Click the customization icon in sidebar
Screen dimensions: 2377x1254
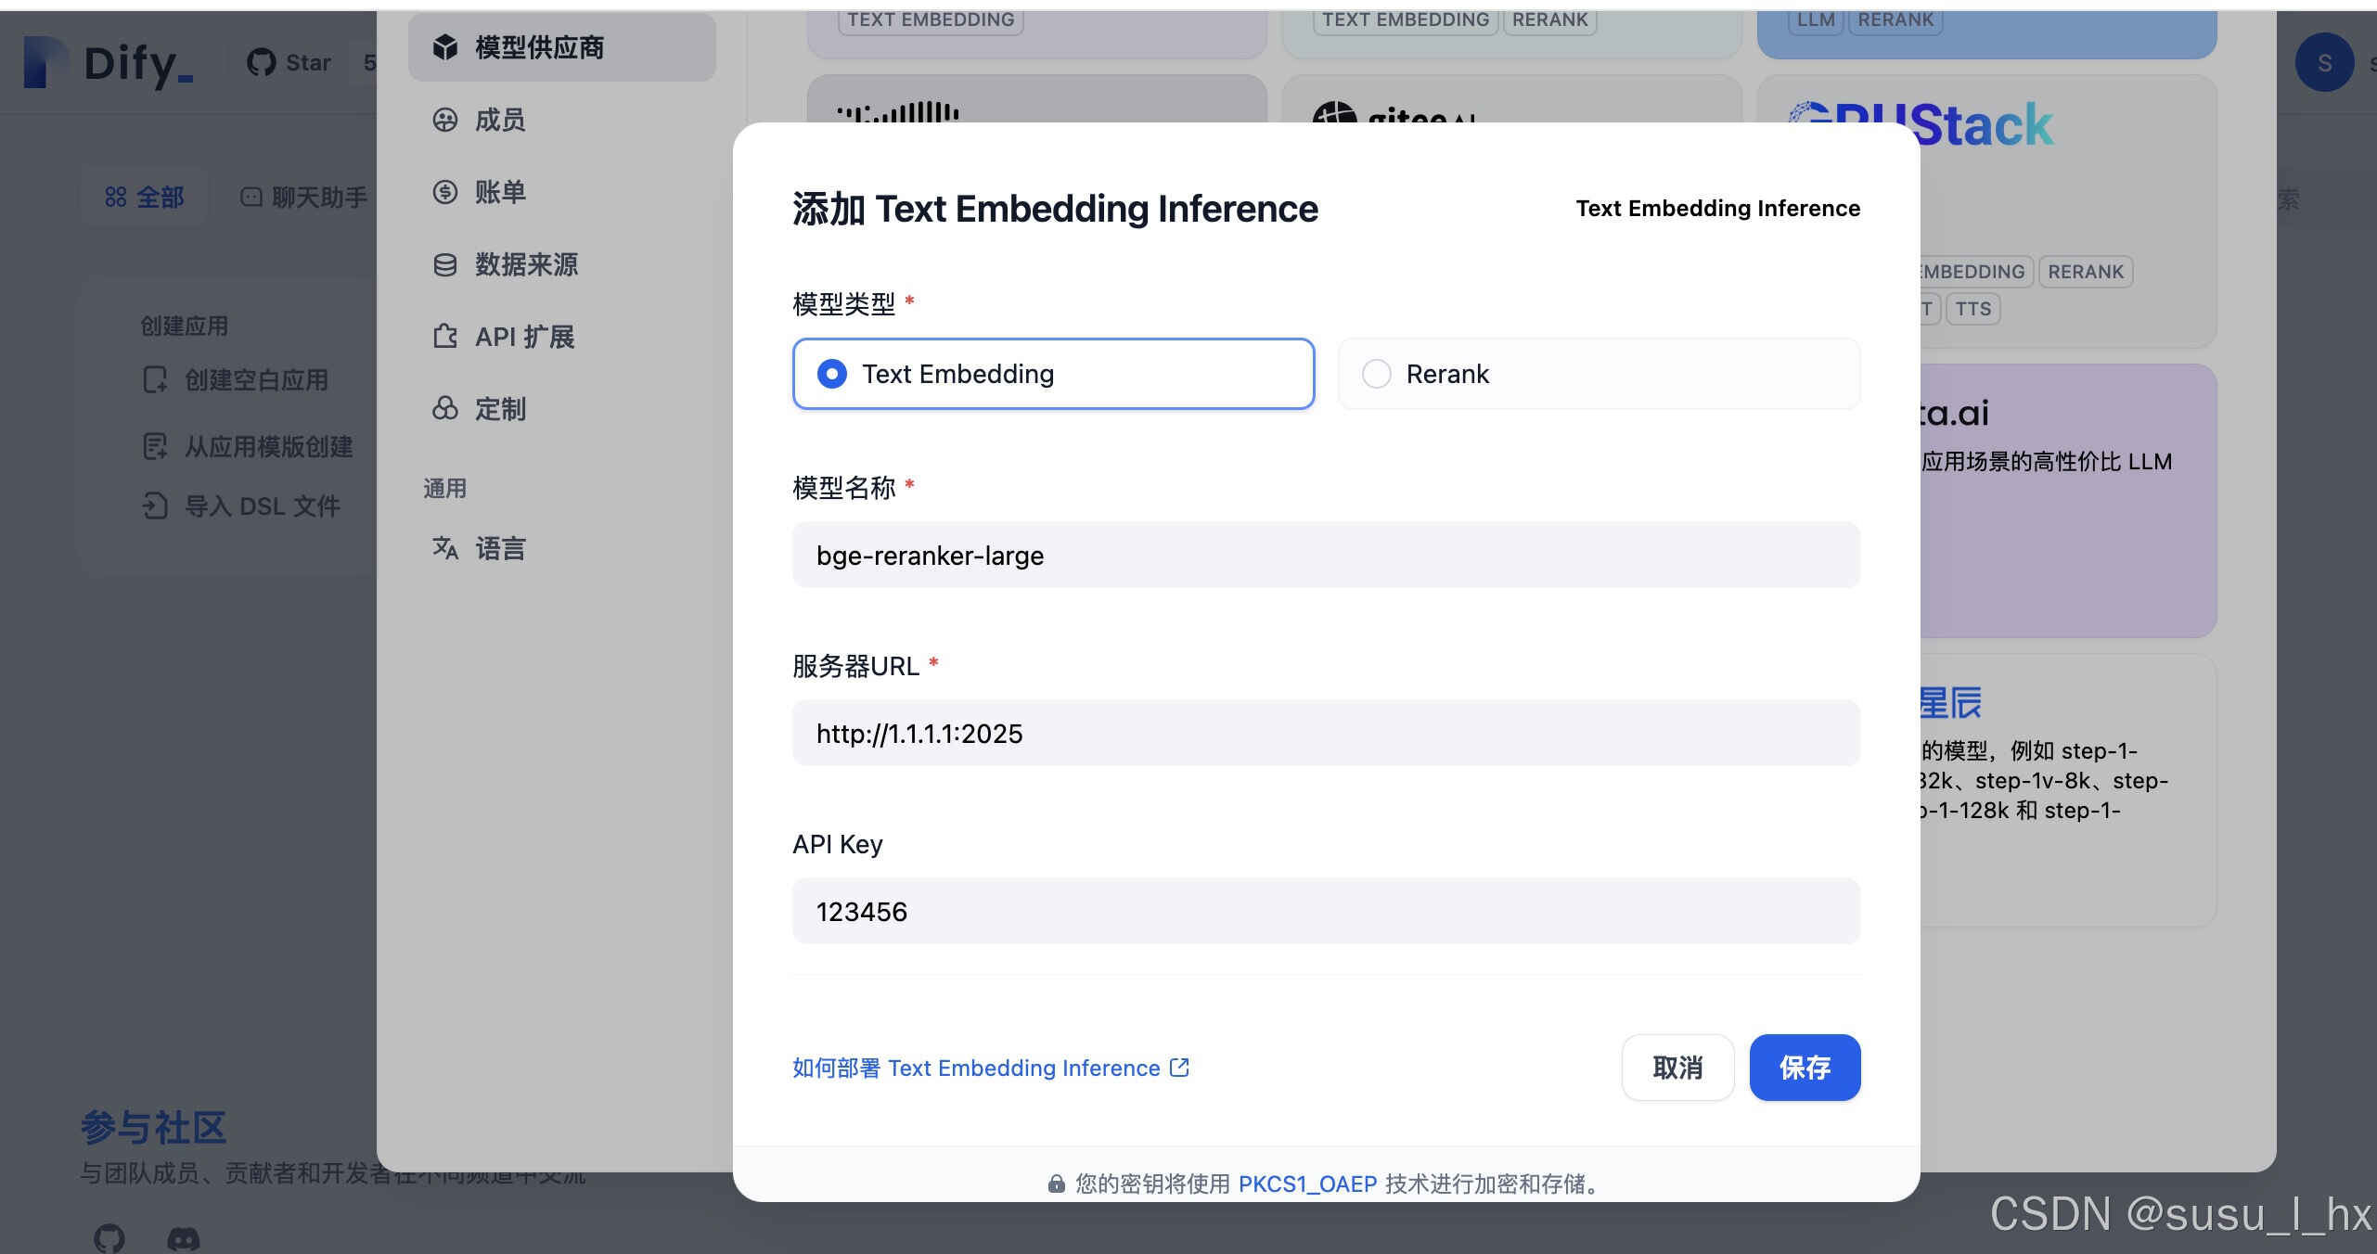[x=445, y=409]
